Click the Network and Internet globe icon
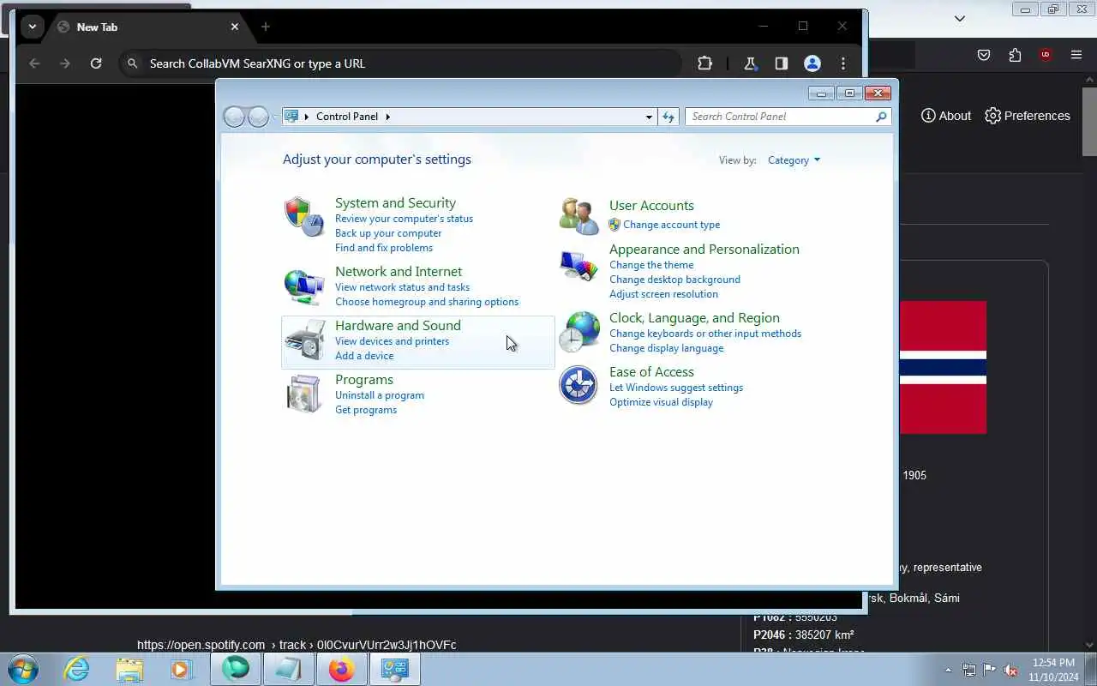 304,286
